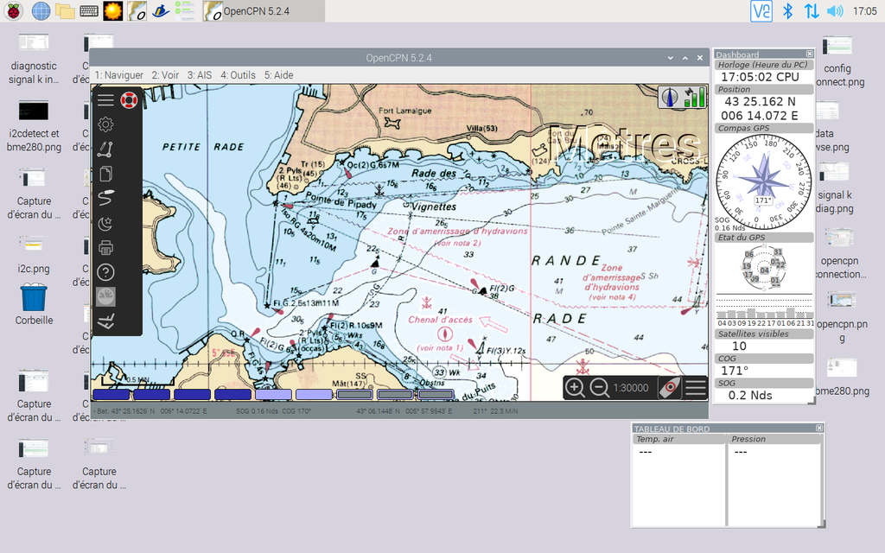885x553 pixels.
Task: Print the chart using the printer icon
Action: coord(105,247)
